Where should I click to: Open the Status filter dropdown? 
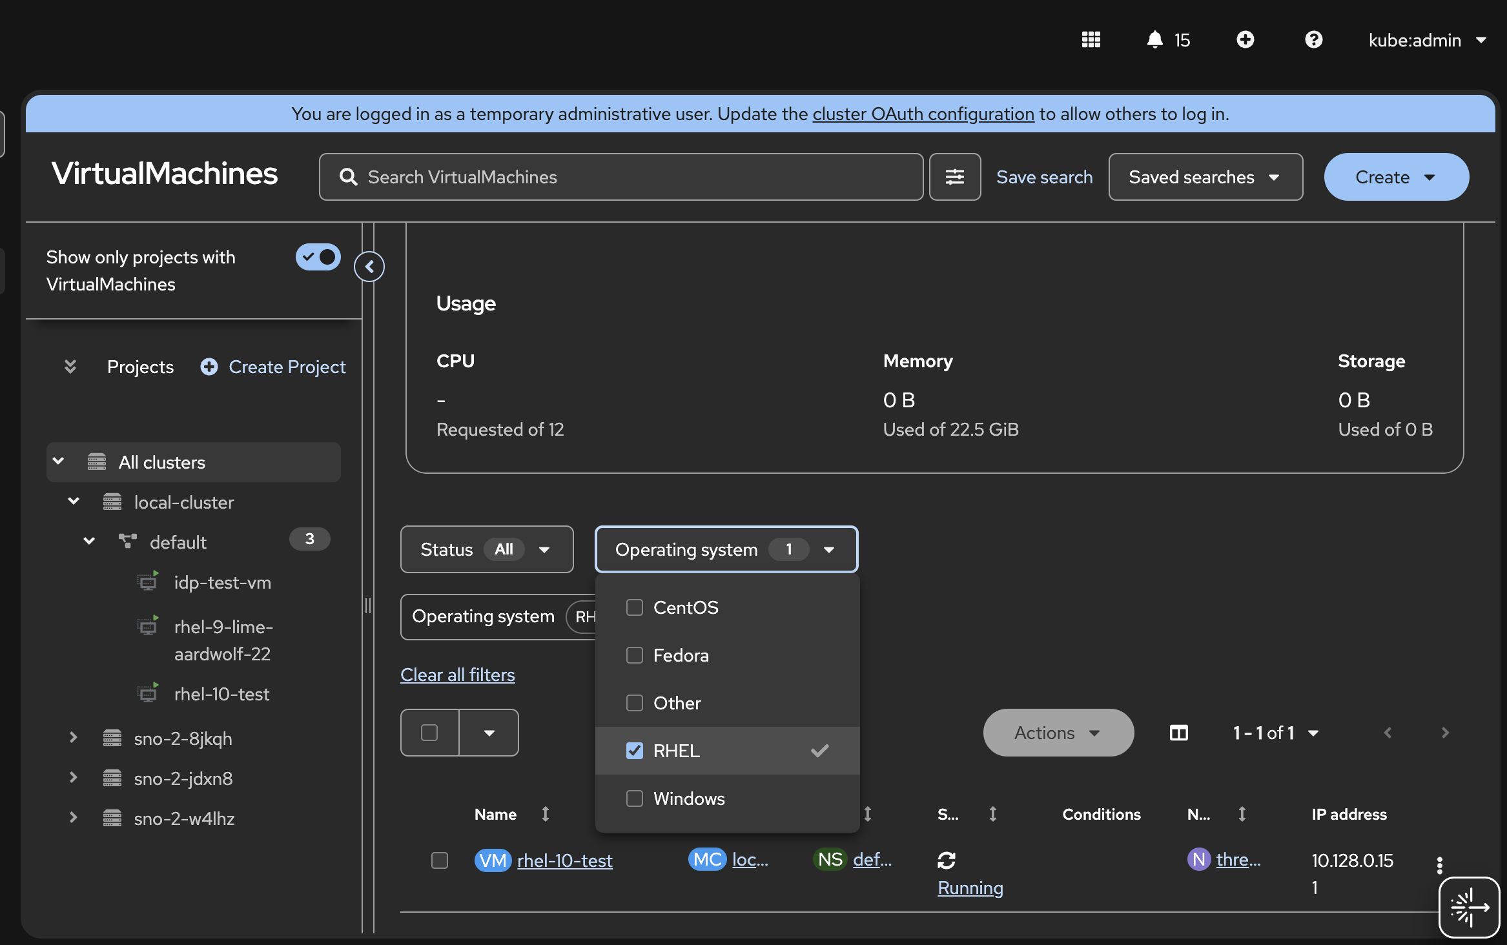click(x=486, y=549)
